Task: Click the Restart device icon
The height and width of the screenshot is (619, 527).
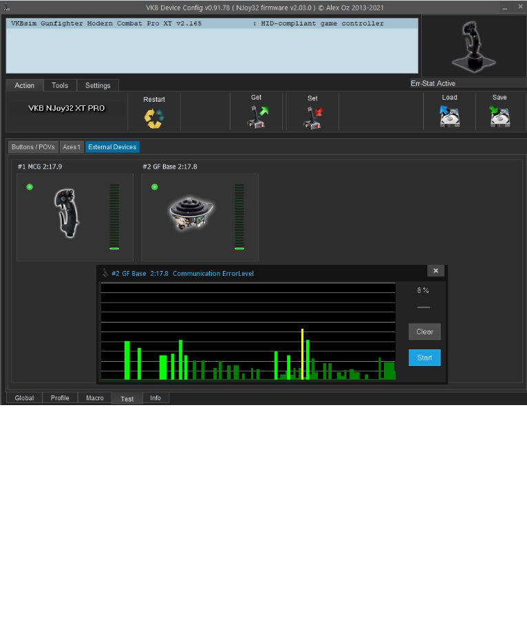Action: [154, 118]
